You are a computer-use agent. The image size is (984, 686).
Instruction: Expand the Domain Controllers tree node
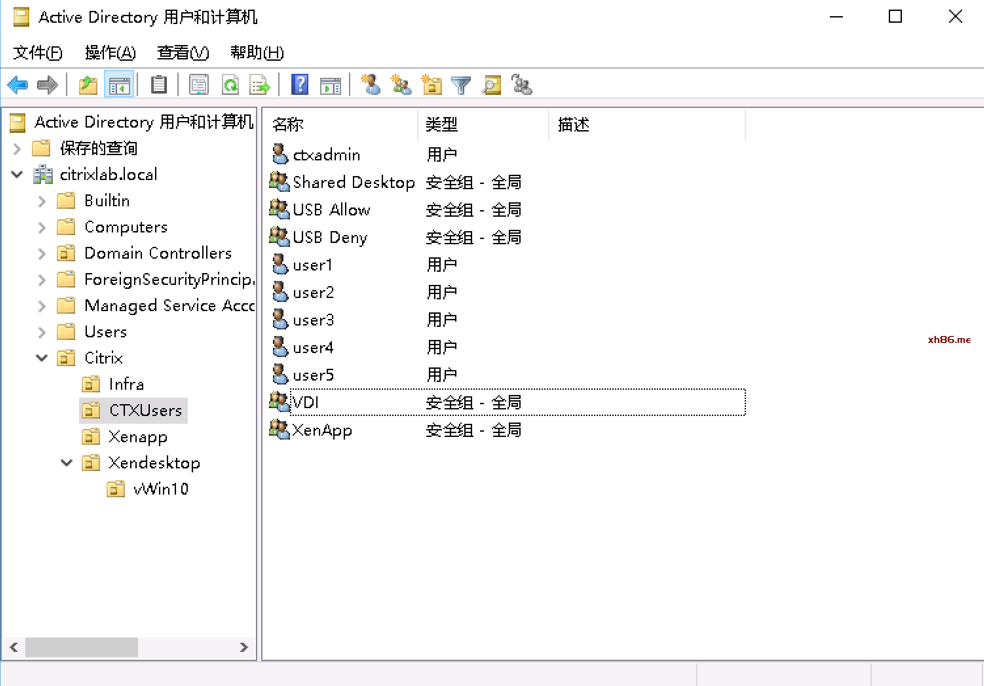(x=41, y=253)
